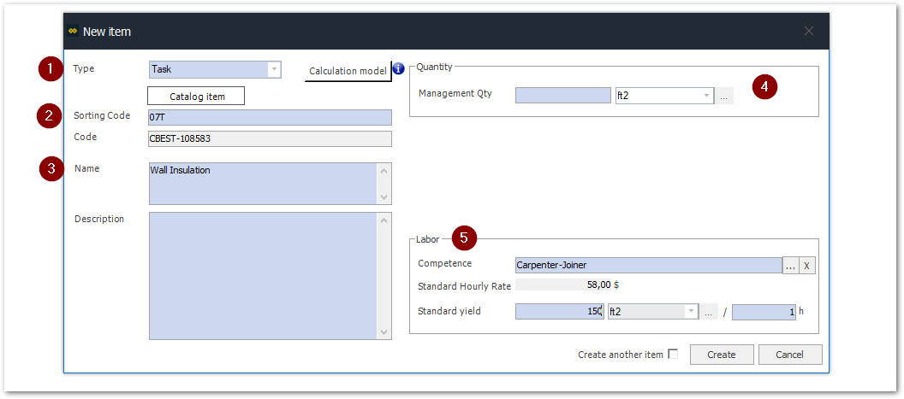This screenshot has width=904, height=399.
Task: Enable the Create another item checkbox
Action: coord(672,355)
